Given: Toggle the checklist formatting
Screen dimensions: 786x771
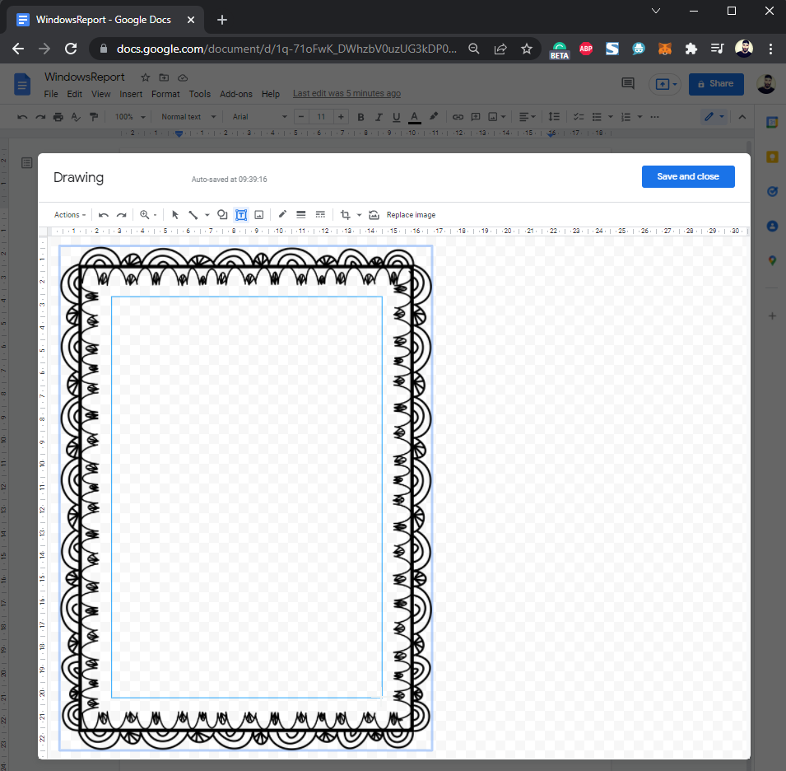Looking at the screenshot, I should [x=579, y=117].
